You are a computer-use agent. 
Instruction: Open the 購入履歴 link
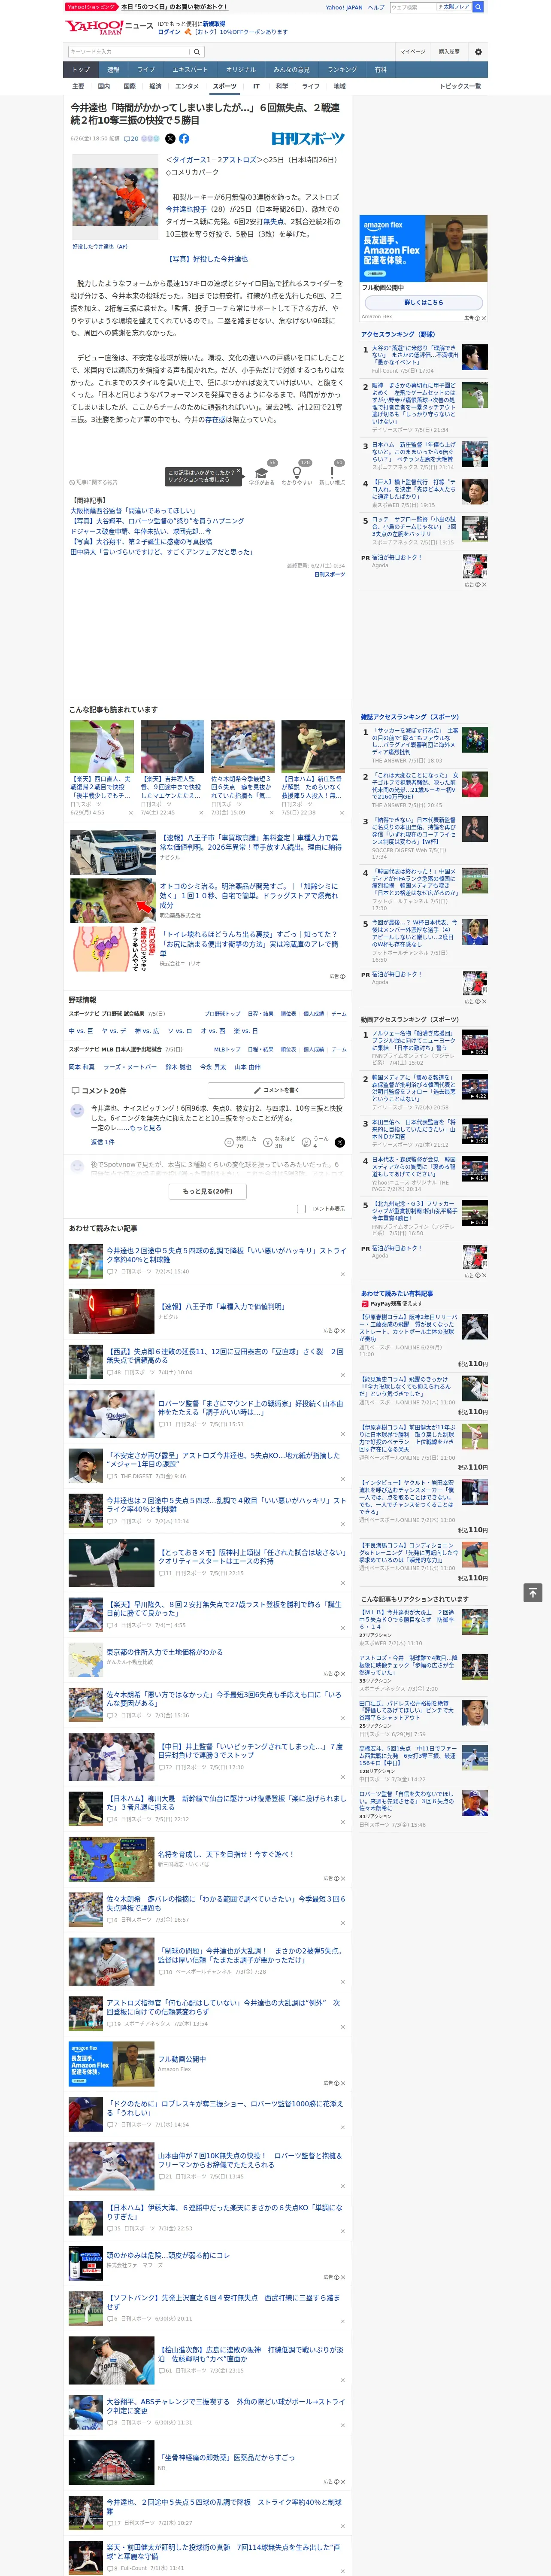[x=449, y=52]
